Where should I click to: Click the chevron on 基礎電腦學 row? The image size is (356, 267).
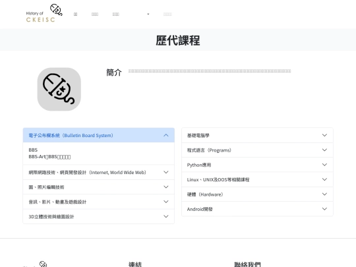(324, 135)
